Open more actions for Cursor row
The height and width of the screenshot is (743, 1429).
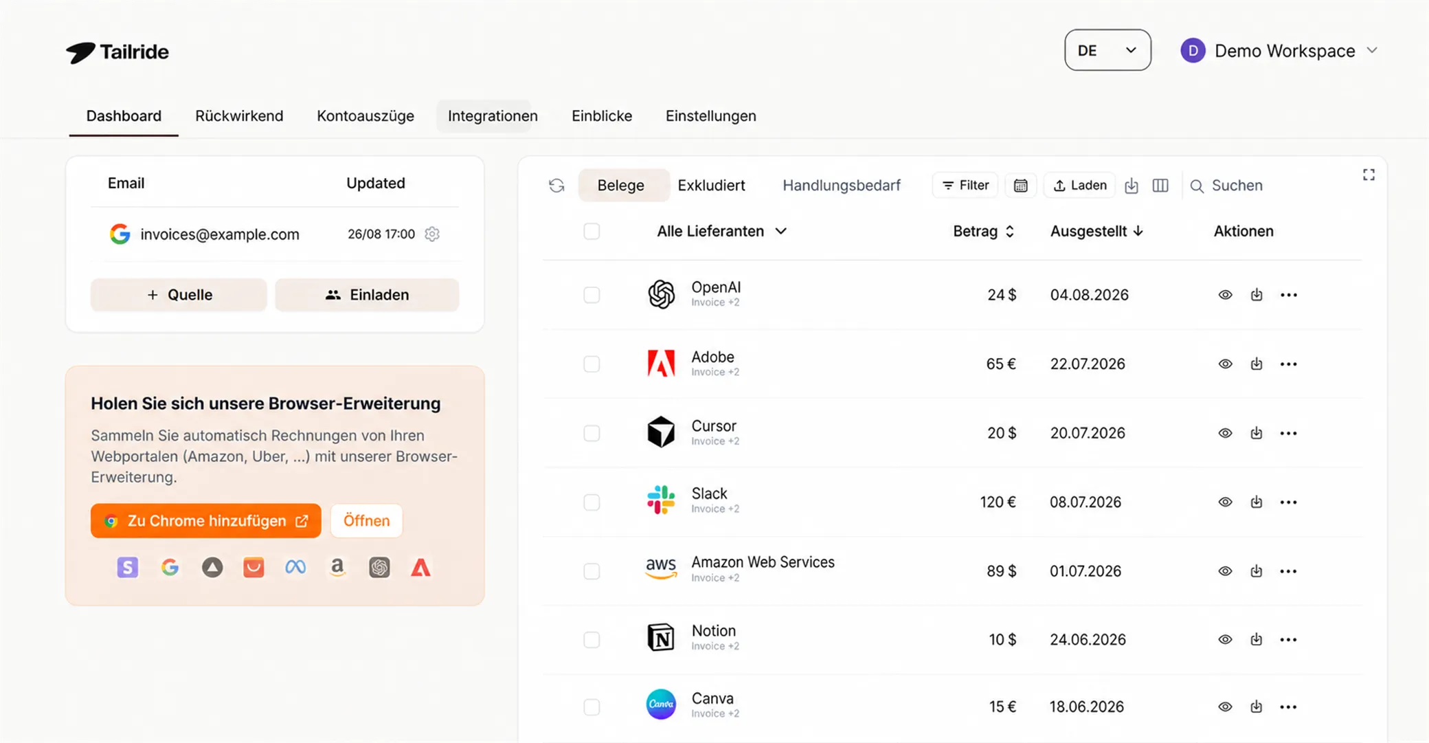pyautogui.click(x=1289, y=433)
